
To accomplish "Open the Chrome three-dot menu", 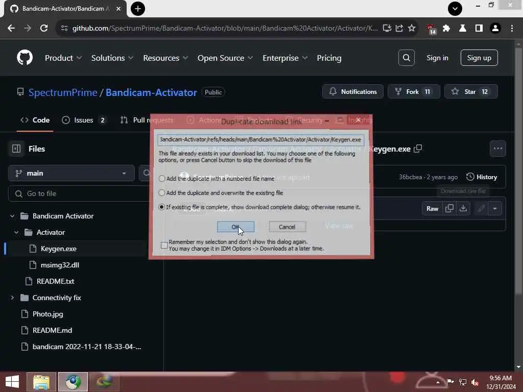I will click(x=512, y=29).
